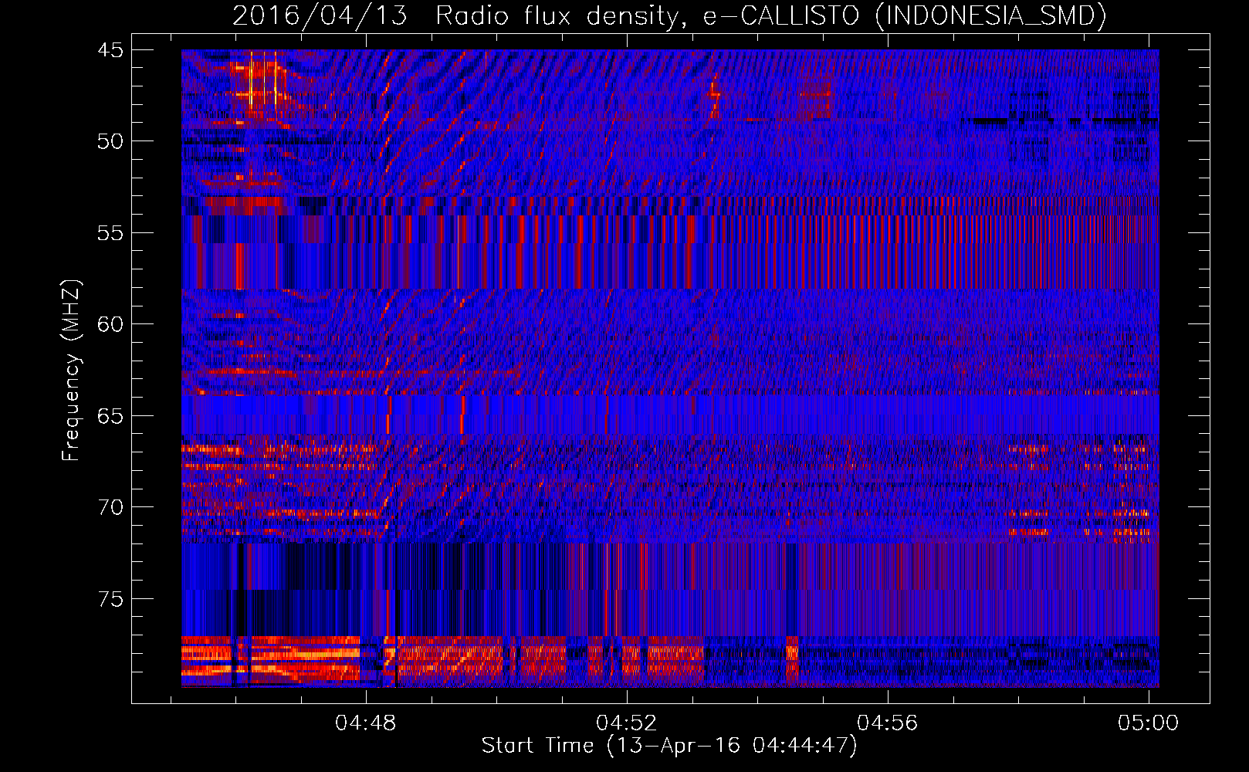Viewport: 1249px width, 772px height.
Task: Click the 50 frequency tick label
Action: coord(110,141)
